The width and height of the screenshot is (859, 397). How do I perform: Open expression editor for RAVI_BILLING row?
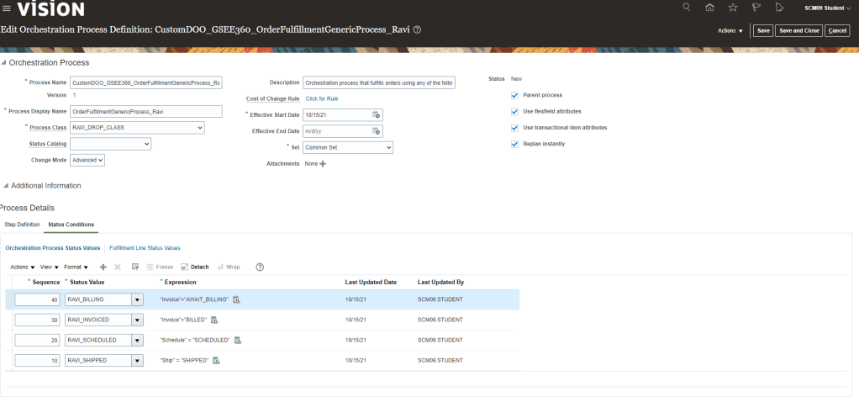pyautogui.click(x=237, y=299)
